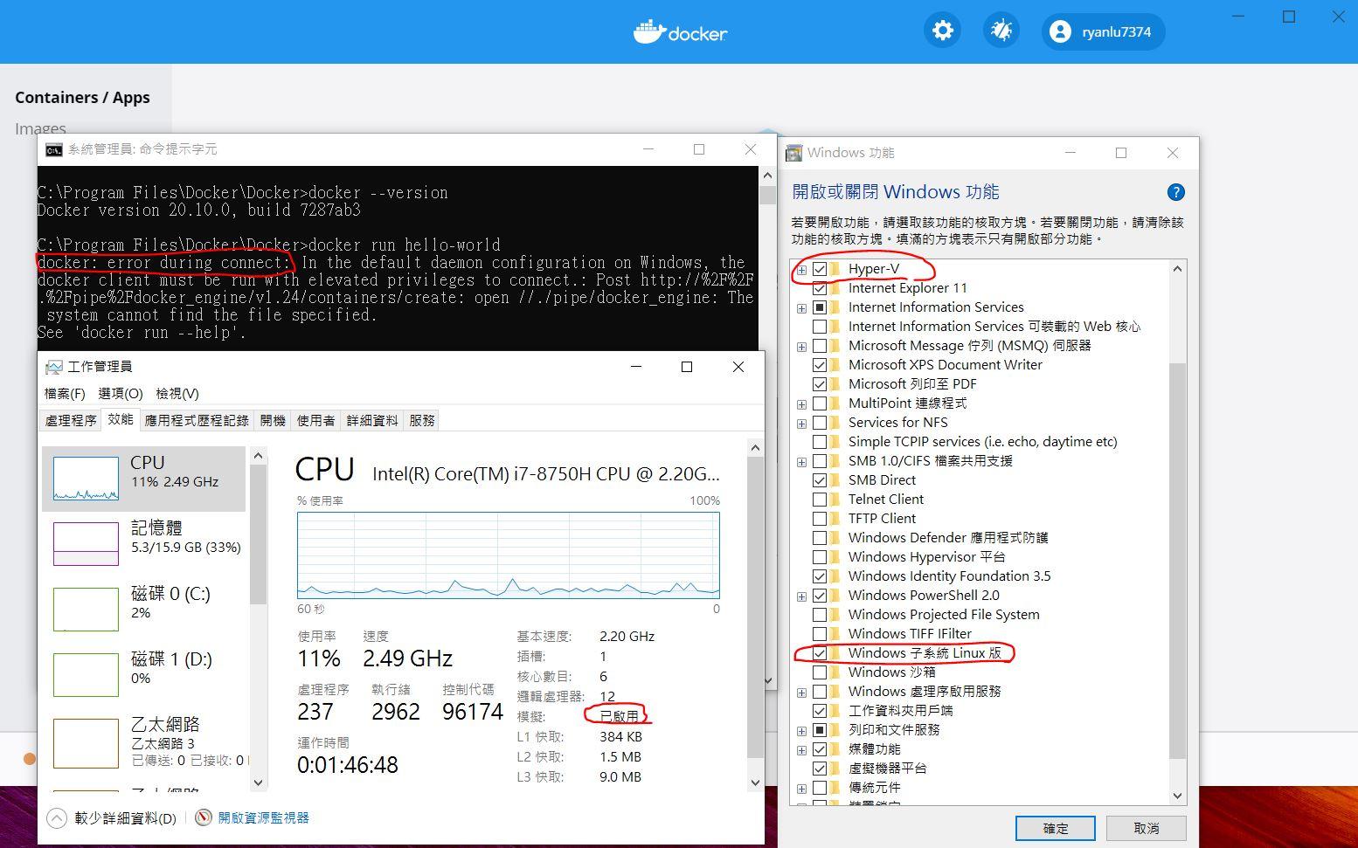
Task: Click the Docker whale logo
Action: pyautogui.click(x=649, y=32)
